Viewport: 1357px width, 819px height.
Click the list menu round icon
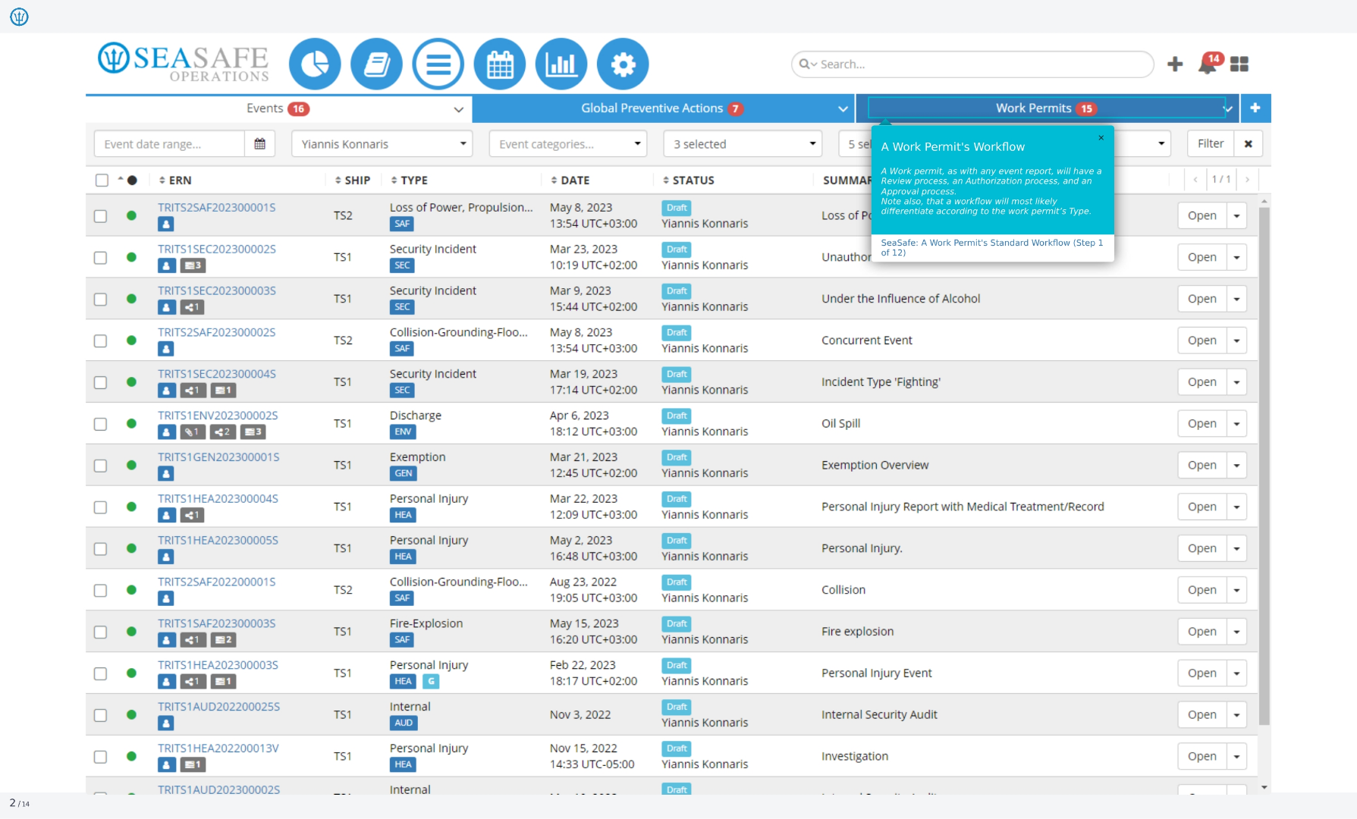click(x=438, y=64)
